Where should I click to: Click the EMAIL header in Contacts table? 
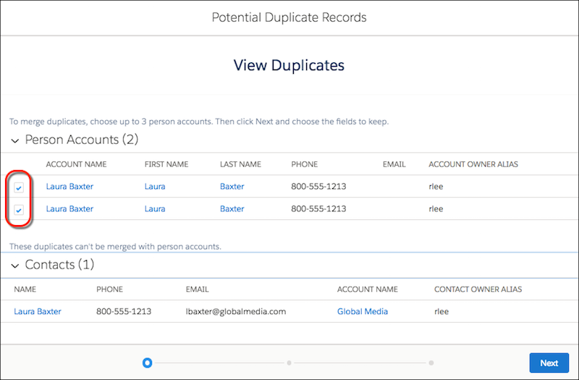[x=197, y=289]
